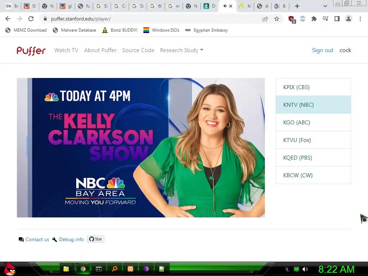This screenshot has height=276, width=368.
Task: Click Sign out
Action: tap(322, 50)
